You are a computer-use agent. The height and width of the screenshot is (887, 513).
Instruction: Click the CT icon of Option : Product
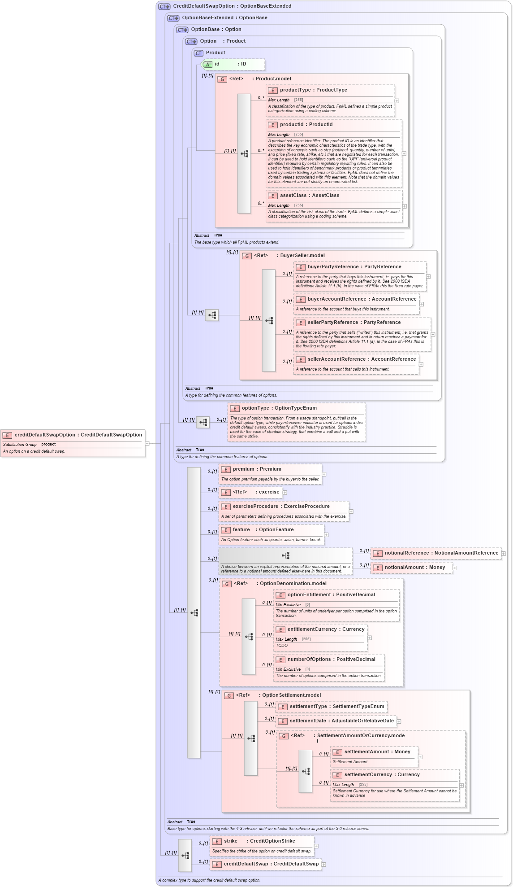pyautogui.click(x=191, y=41)
